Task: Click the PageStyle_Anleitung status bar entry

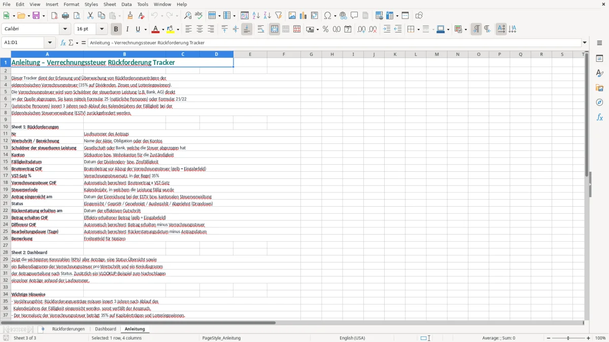Action: pyautogui.click(x=221, y=338)
